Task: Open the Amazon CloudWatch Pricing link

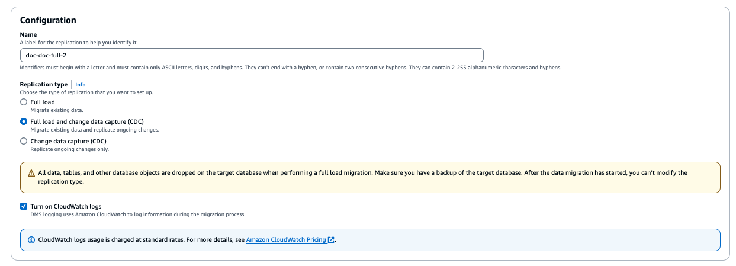Action: point(286,240)
